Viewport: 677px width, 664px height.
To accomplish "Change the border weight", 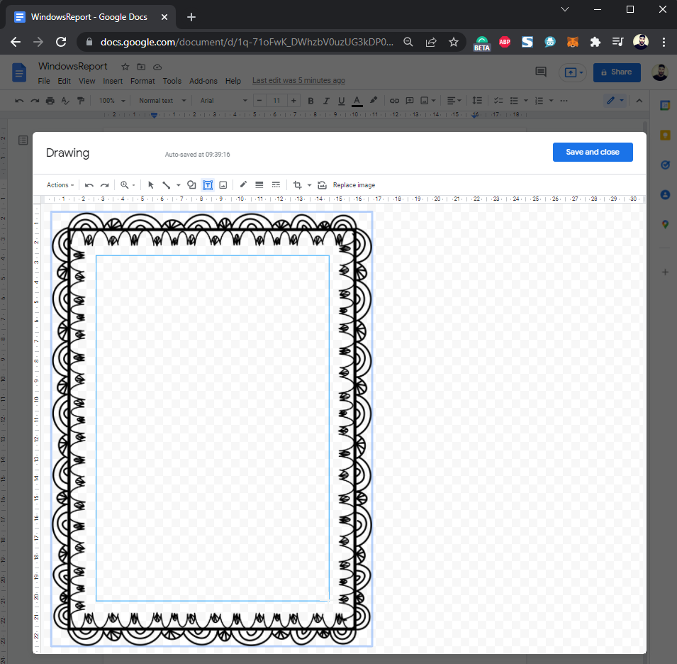I will 259,185.
